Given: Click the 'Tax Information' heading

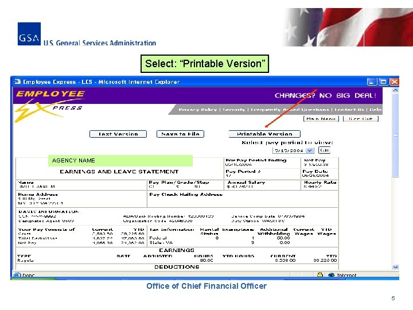Looking at the screenshot, I should pos(172,229).
